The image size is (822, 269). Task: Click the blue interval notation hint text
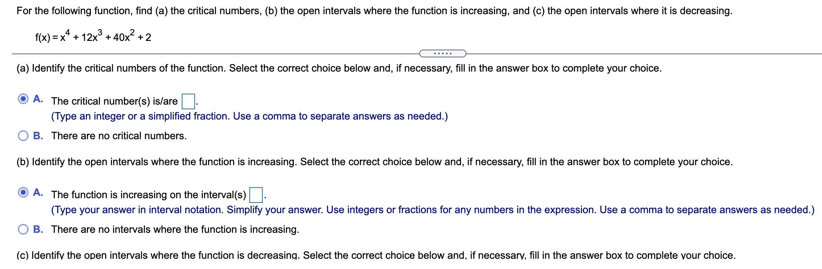433,210
